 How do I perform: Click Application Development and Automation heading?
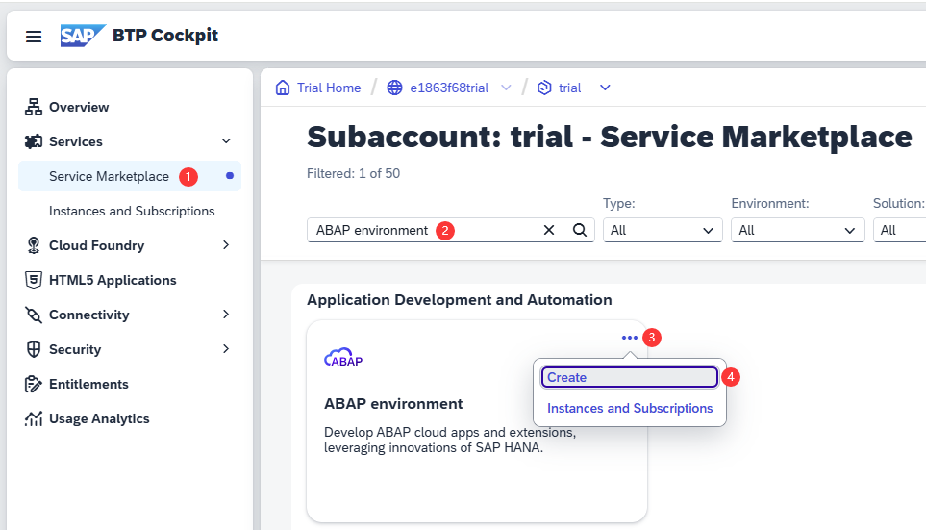tap(460, 299)
